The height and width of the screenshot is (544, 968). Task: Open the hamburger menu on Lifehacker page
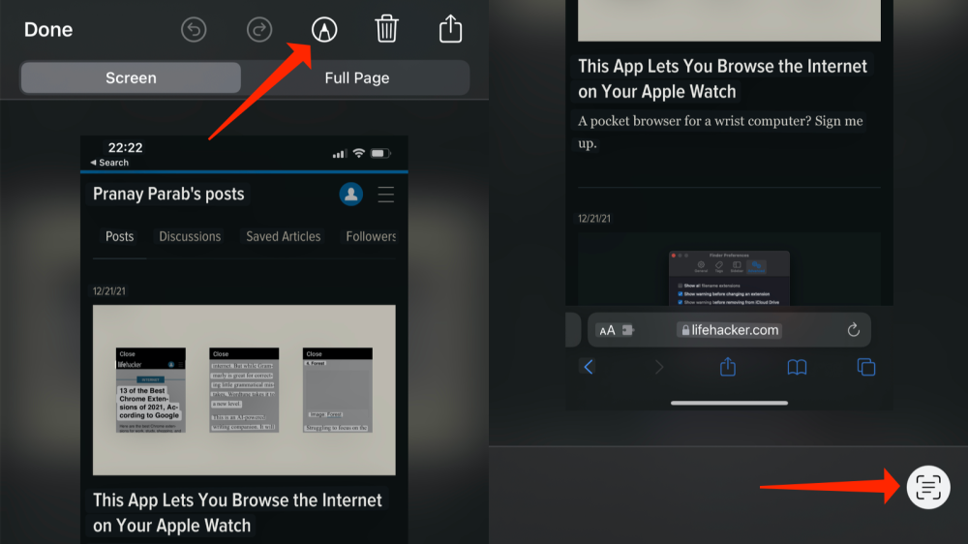click(385, 195)
